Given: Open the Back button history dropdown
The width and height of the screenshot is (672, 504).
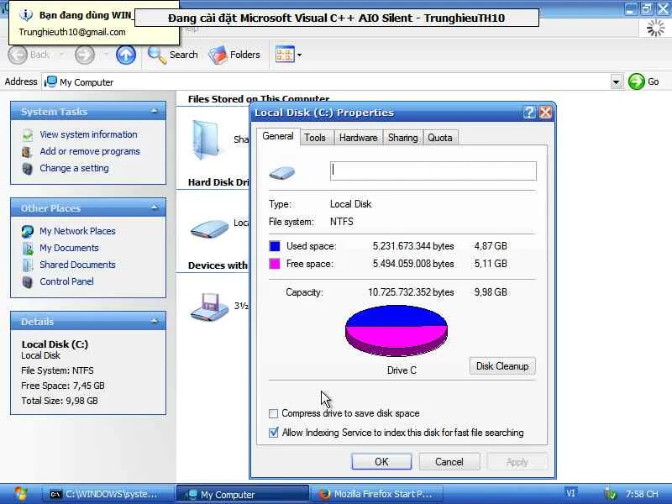Looking at the screenshot, I should pos(61,55).
